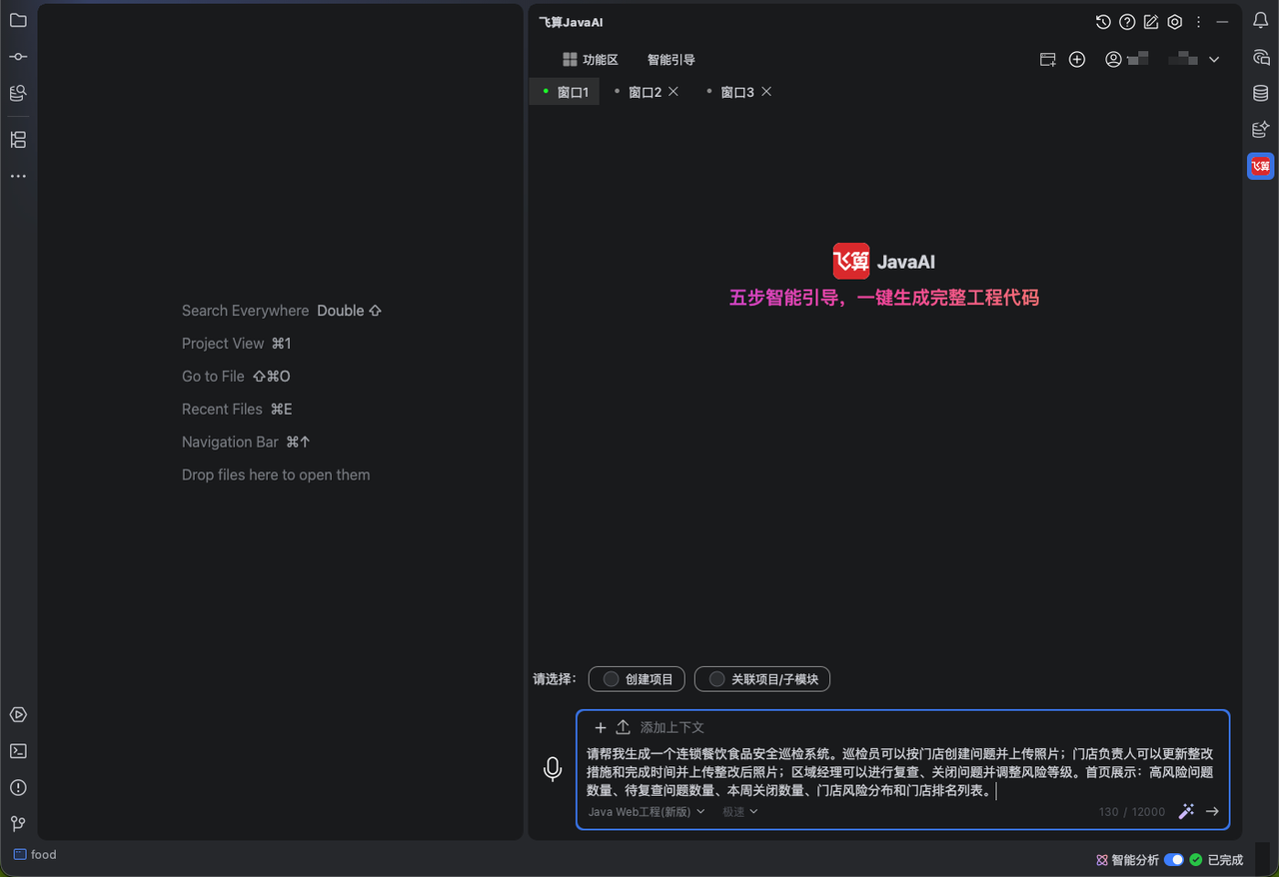Image resolution: width=1279 pixels, height=877 pixels.
Task: Click the new window icon beside plus circle
Action: pos(1048,60)
